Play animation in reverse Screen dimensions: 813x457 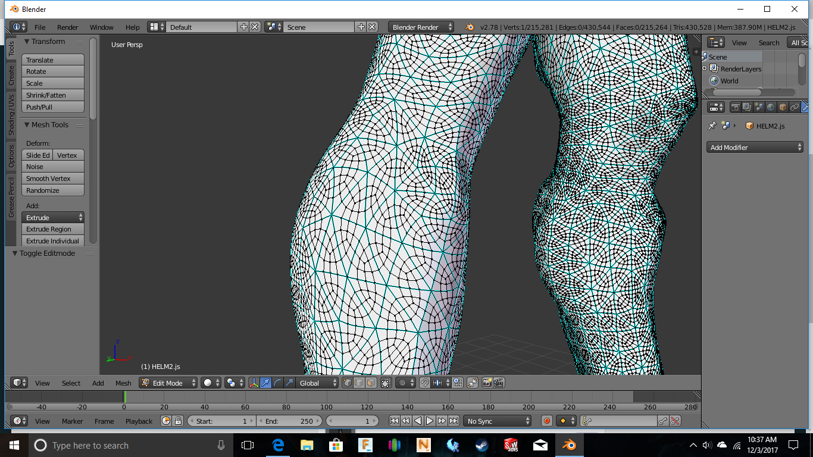click(x=418, y=421)
